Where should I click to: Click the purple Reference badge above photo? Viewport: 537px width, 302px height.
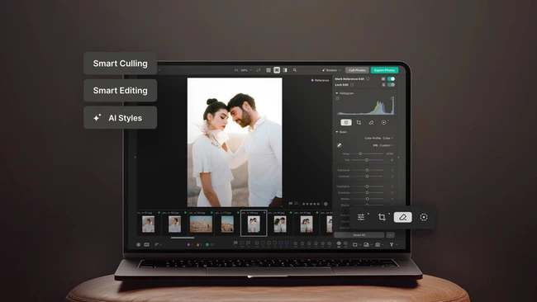(x=320, y=80)
